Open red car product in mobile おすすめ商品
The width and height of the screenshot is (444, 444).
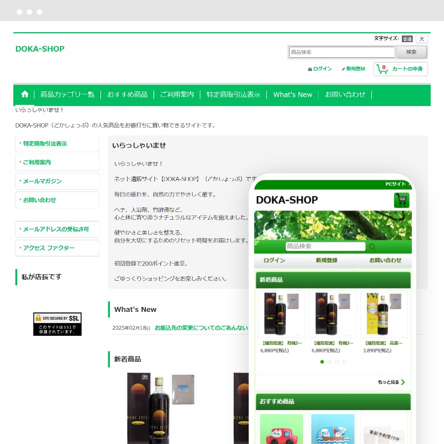coord(281,428)
